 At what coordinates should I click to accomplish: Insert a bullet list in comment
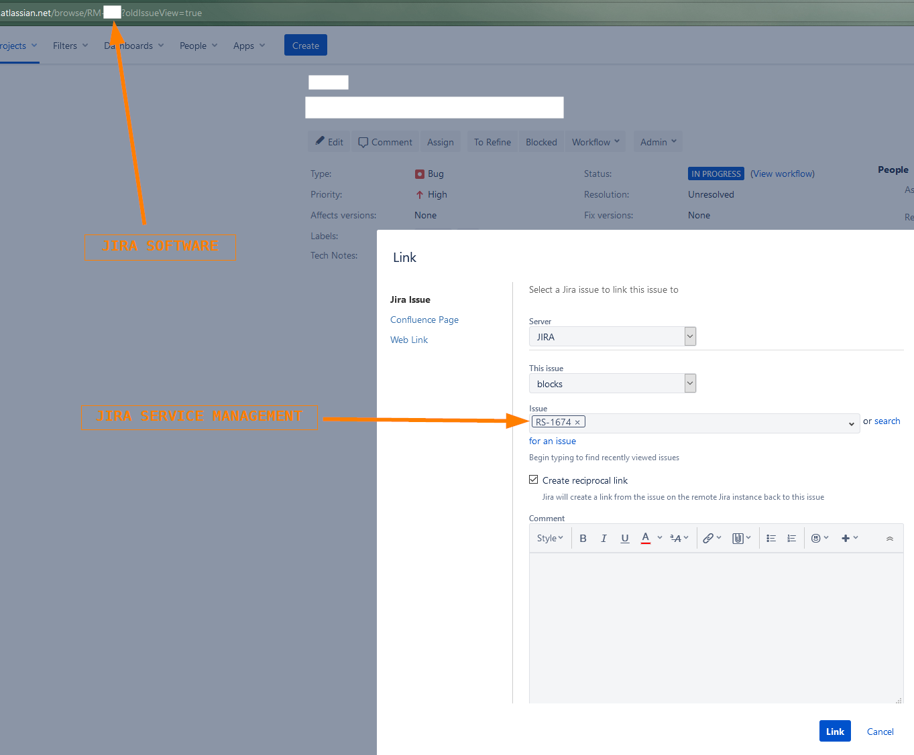click(x=771, y=538)
